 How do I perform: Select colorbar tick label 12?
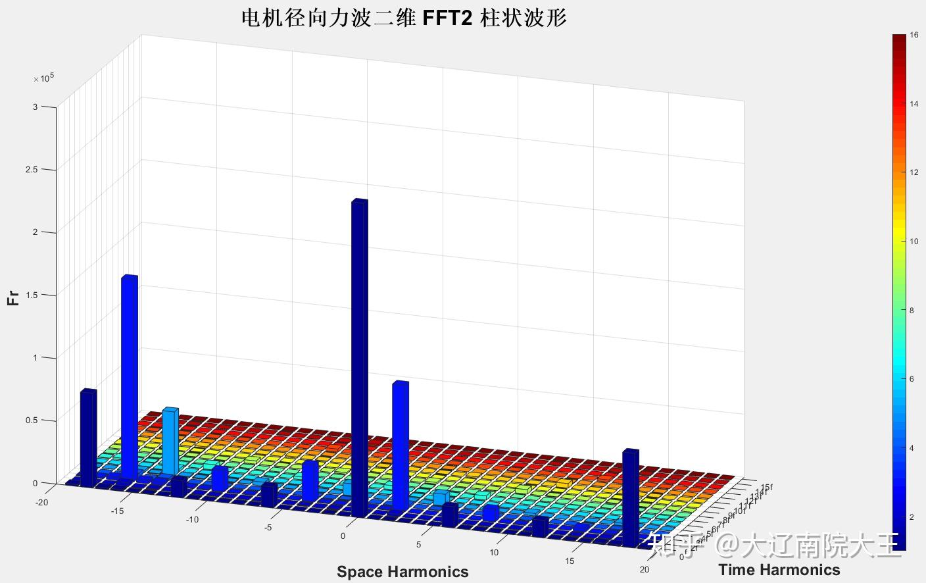point(914,172)
